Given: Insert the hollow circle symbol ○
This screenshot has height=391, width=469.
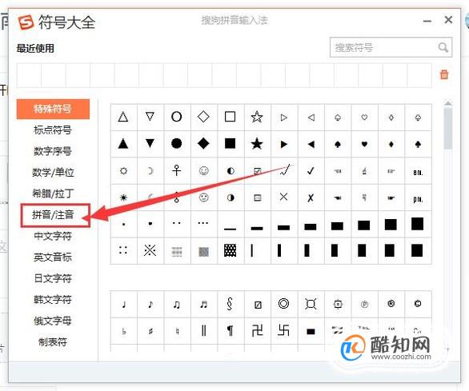Looking at the screenshot, I should click(x=176, y=117).
